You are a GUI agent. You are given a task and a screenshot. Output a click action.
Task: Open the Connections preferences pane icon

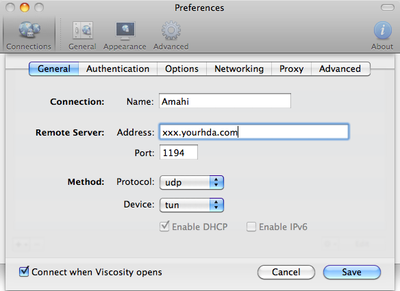click(29, 30)
